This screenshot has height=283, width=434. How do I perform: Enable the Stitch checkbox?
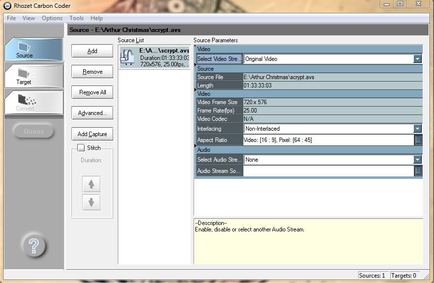(x=81, y=147)
